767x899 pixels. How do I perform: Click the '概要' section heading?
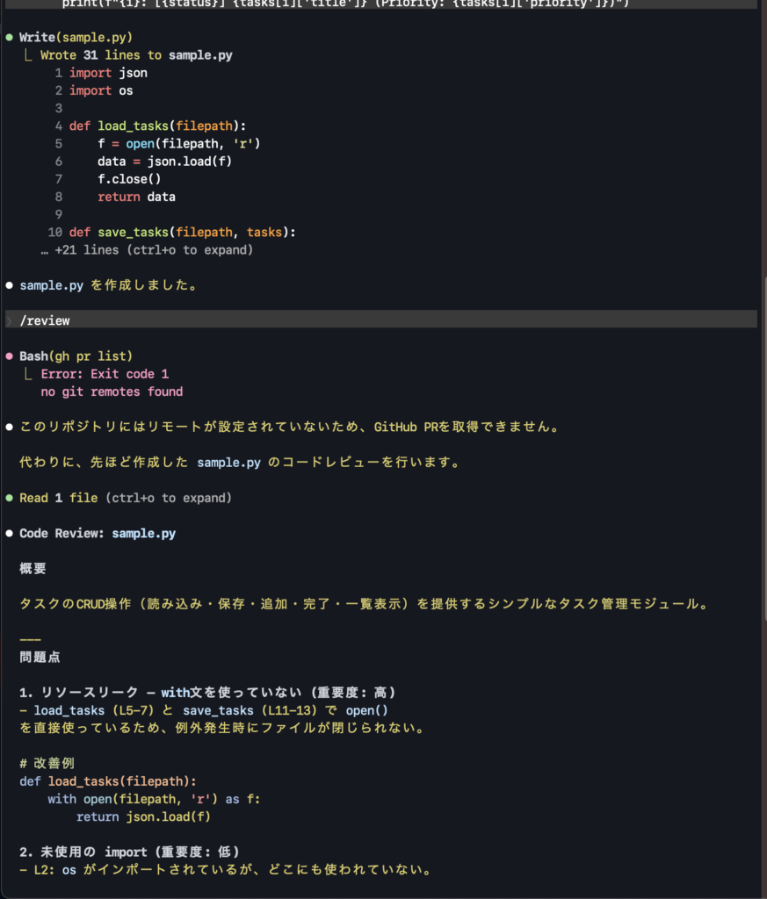click(33, 569)
